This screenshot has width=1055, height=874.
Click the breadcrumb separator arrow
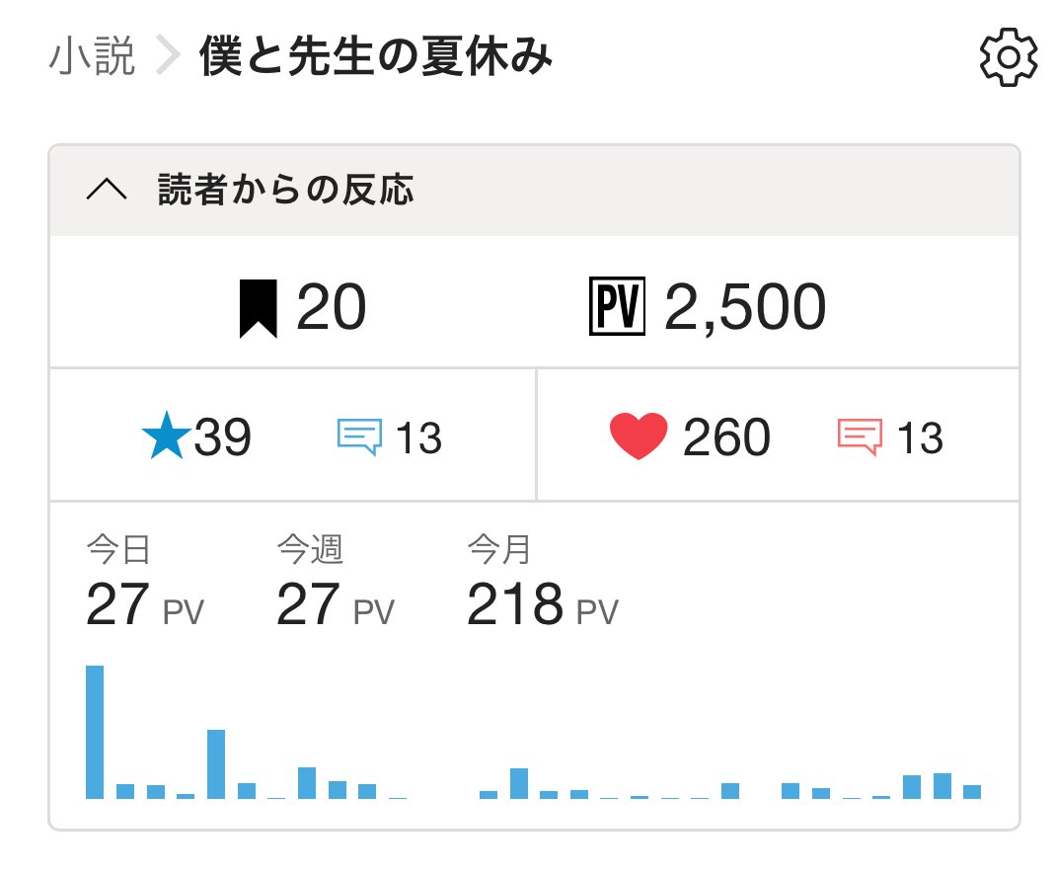coord(168,59)
